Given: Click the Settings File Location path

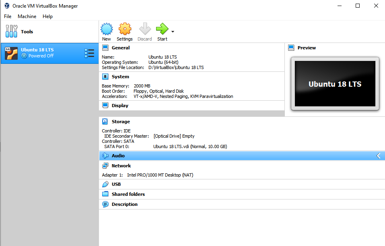Looking at the screenshot, I should point(176,68).
